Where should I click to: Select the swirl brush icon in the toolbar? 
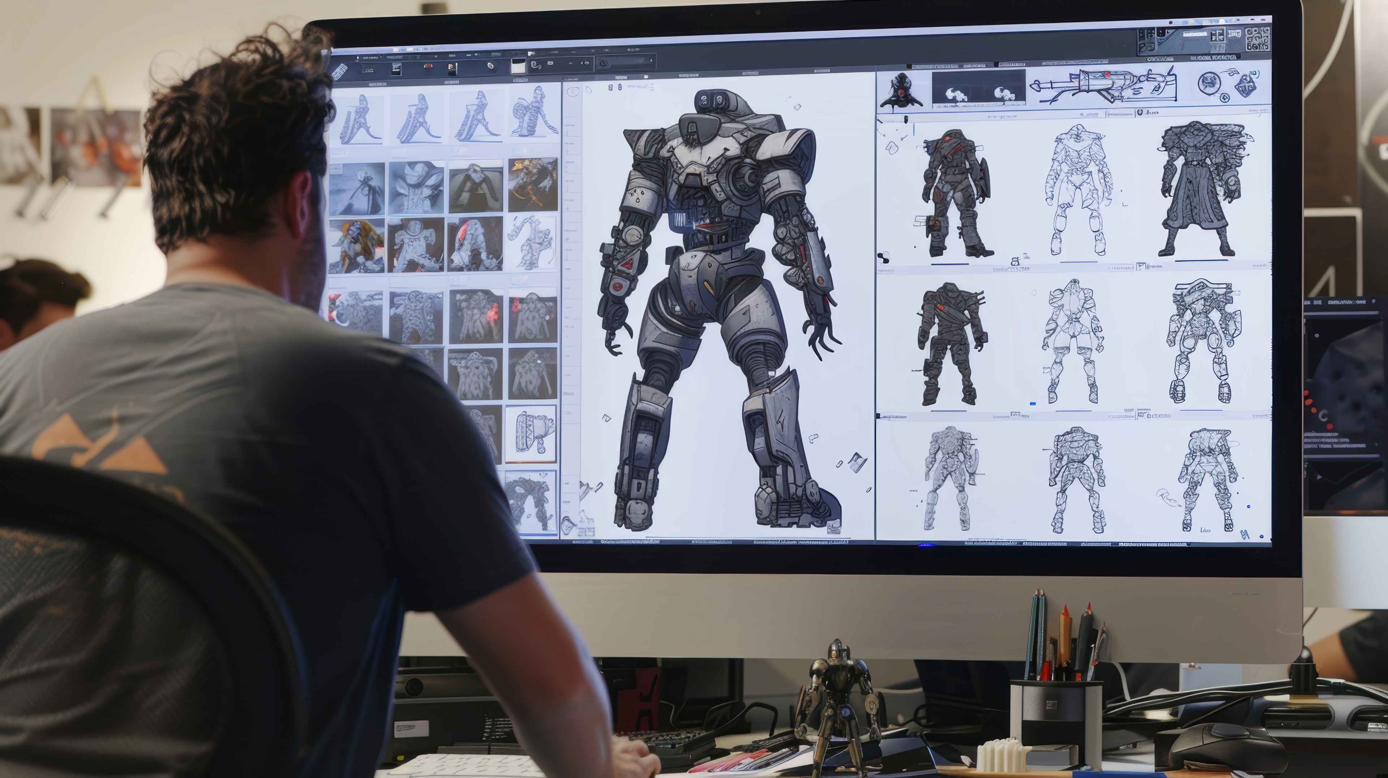(536, 65)
